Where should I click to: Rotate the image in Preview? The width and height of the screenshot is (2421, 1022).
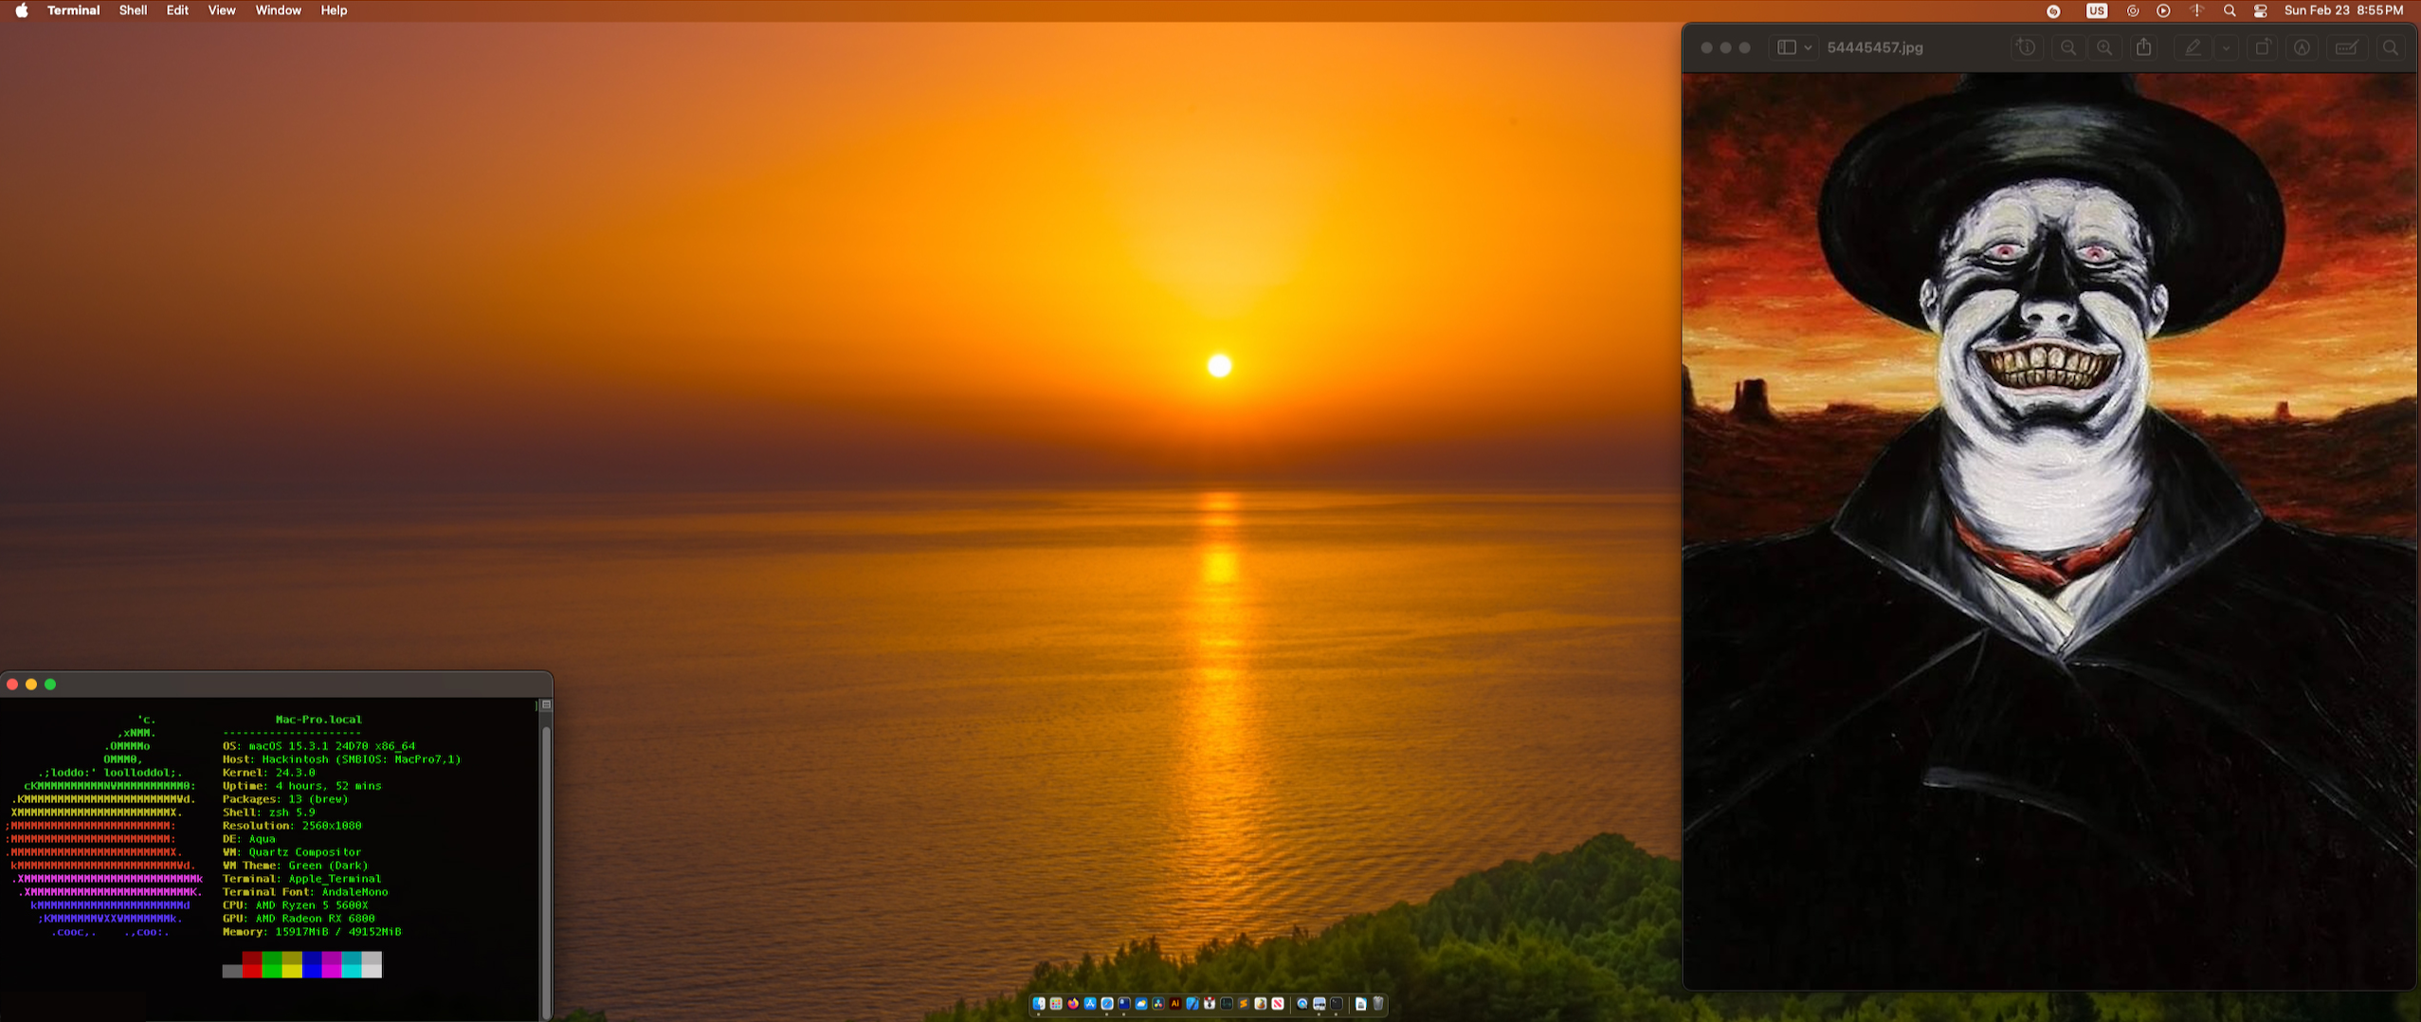coord(2263,47)
